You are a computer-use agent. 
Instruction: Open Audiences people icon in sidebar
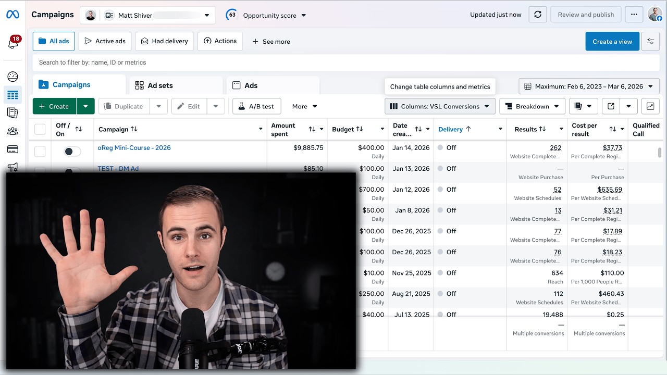click(13, 131)
